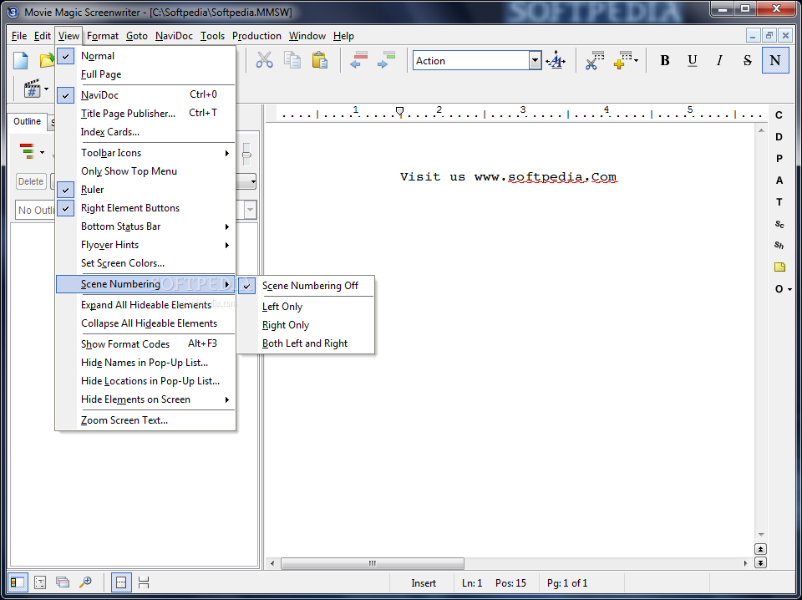Screen dimensions: 802x600
Task: Click Set Screen Colors menu entry
Action: point(145,263)
